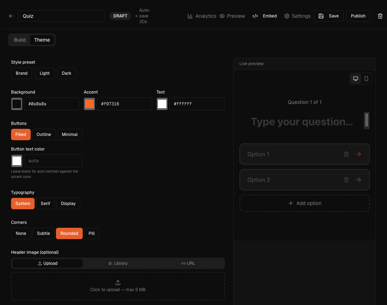Apply the Brand style preset
This screenshot has height=305, width=387.
click(x=21, y=73)
